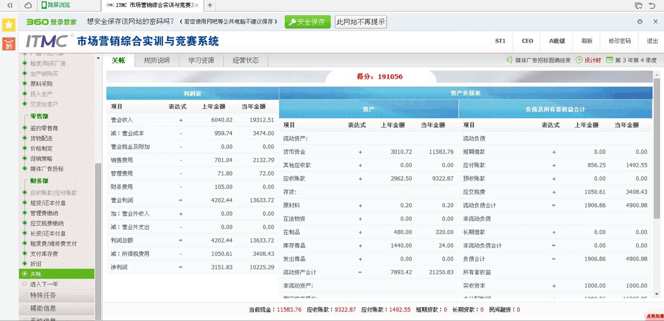
Task: Click main content scrollbar down arrow
Action: [657, 294]
